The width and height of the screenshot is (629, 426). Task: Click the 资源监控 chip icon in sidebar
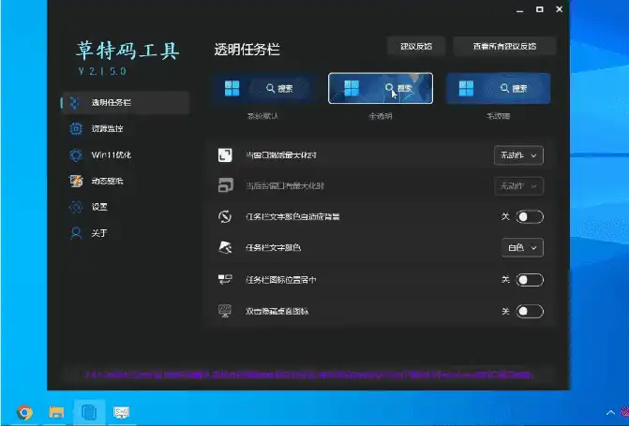[x=75, y=128]
